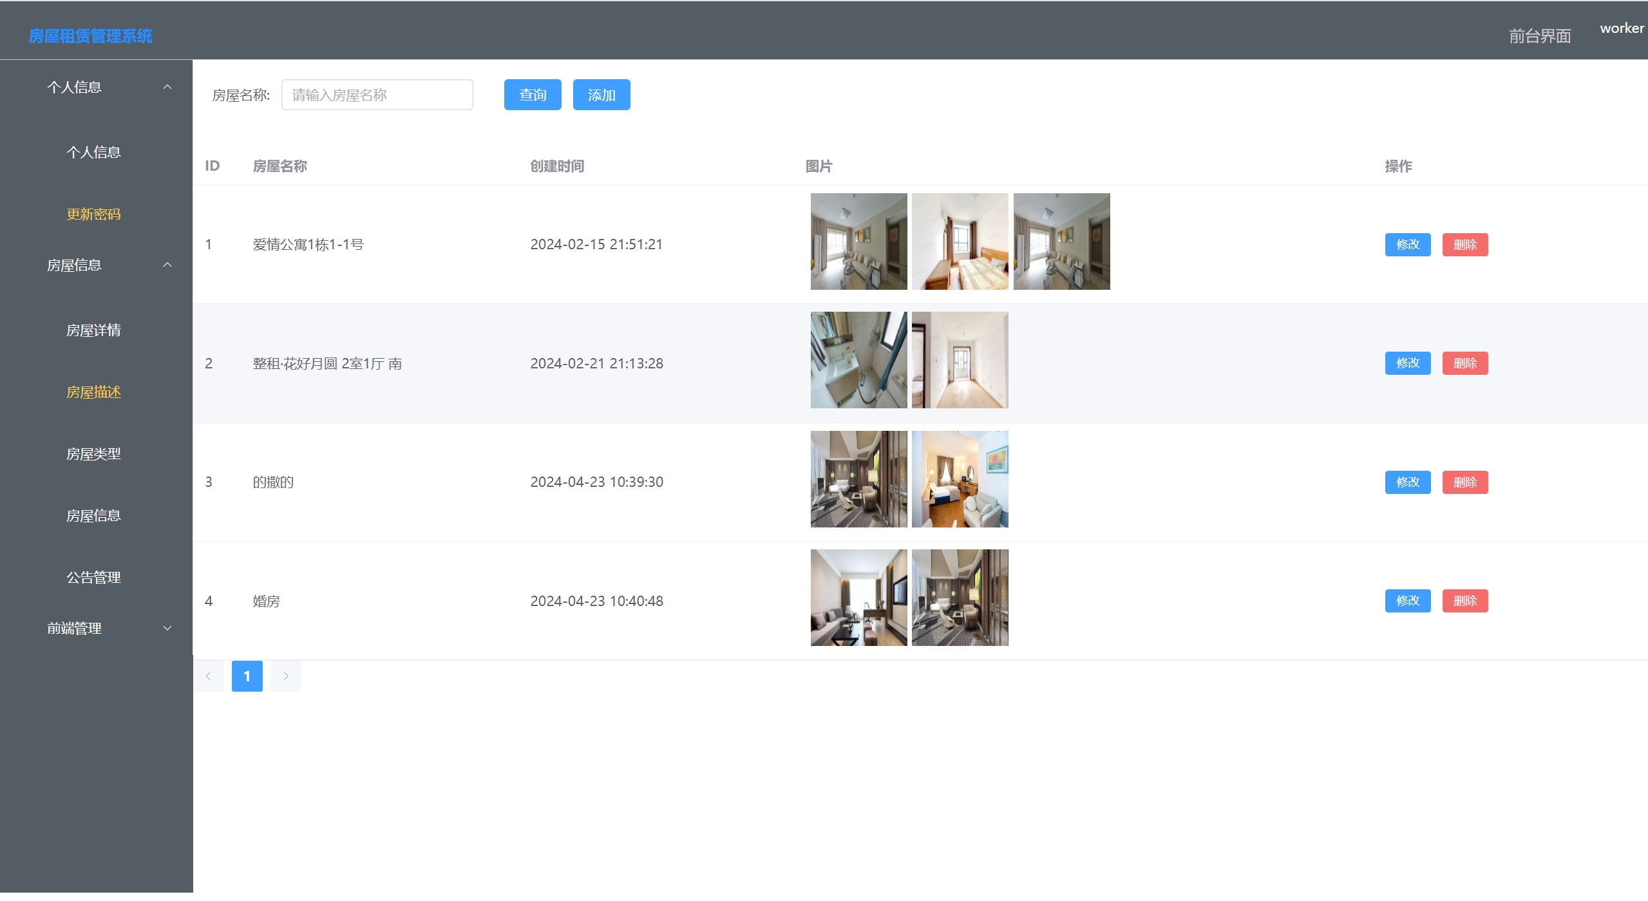
Task: Click the 房屋租赁管理系统 title logo
Action: (x=90, y=36)
